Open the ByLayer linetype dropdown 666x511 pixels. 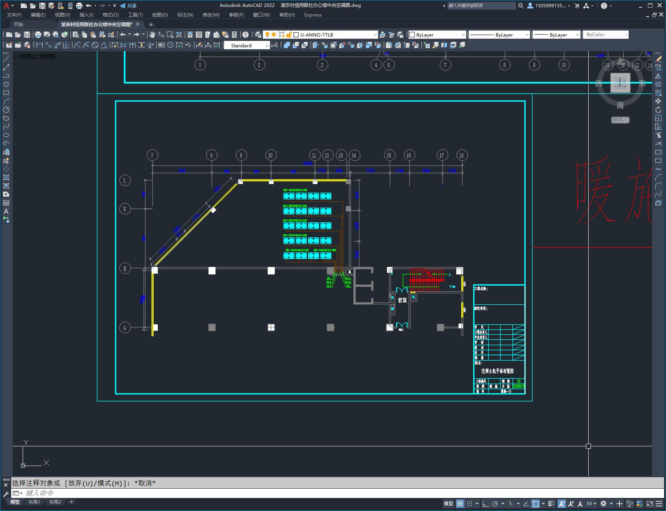point(499,35)
